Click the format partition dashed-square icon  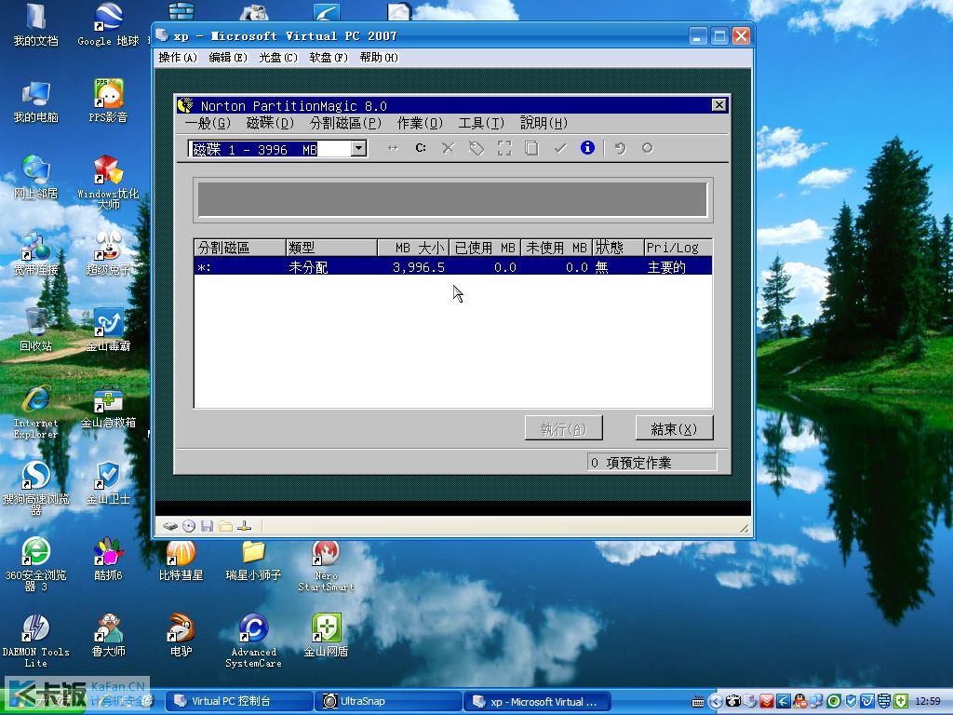[x=504, y=148]
